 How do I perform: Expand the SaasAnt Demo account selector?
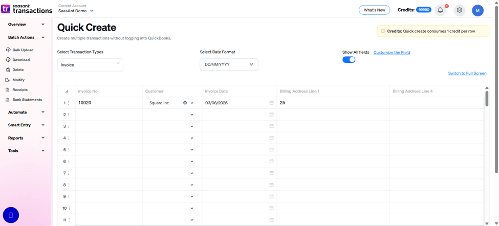point(76,11)
